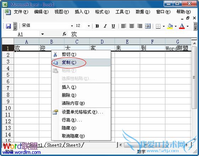This screenshot has width=199, height=156.
Task: Open Fill Color dropdown arrow
Action: (176, 26)
